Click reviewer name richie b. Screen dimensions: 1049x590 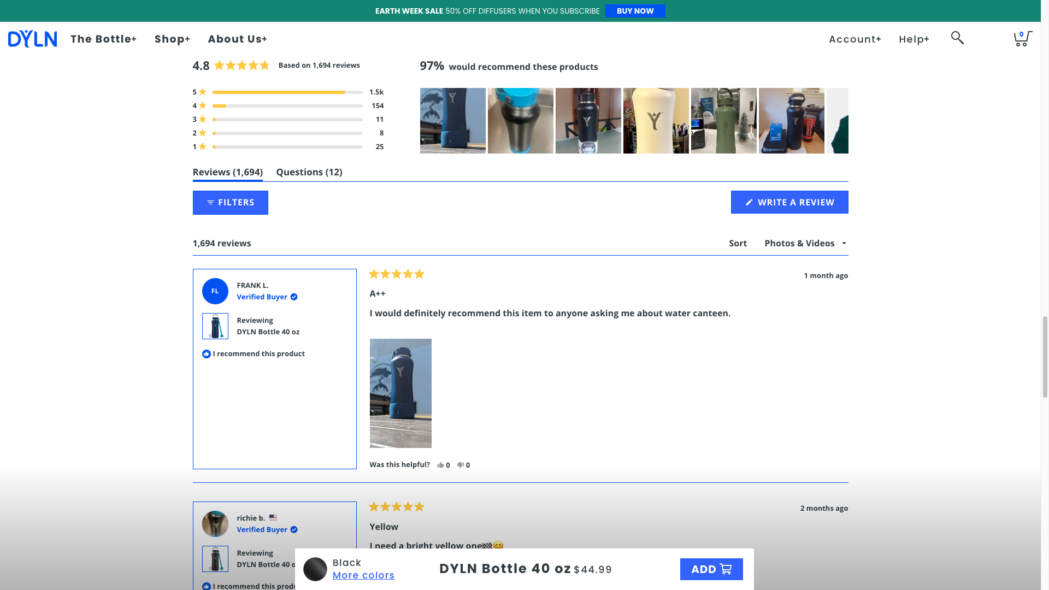[251, 518]
